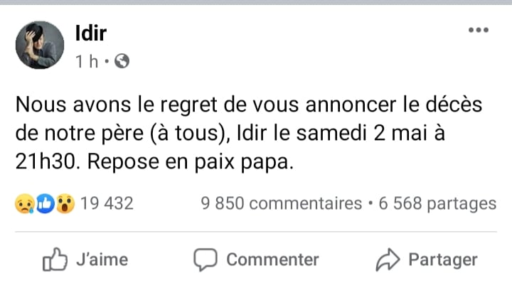Viewport: 512px width, 283px height.
Task: Show the 6 568 partages list
Action: point(437,203)
